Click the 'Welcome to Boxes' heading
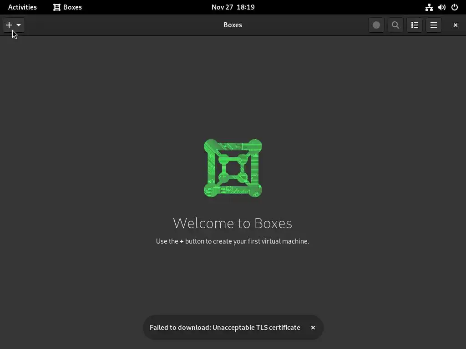 coord(233,223)
